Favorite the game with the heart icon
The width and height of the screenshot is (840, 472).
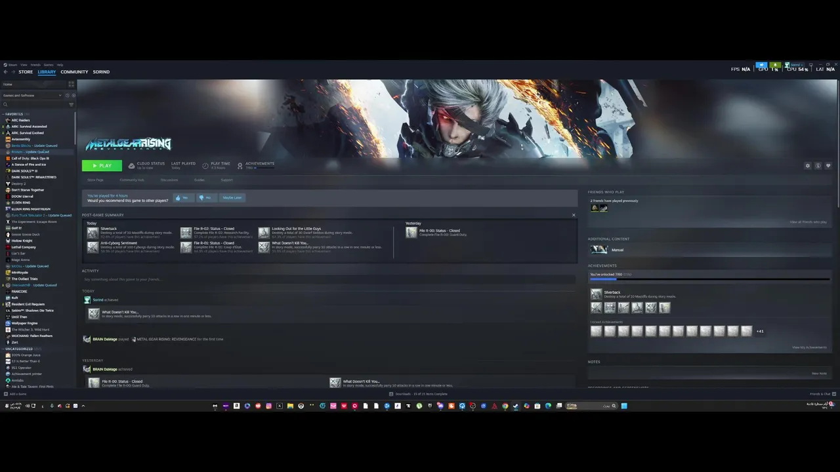click(828, 166)
